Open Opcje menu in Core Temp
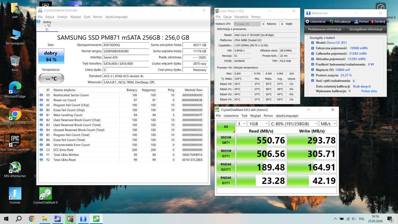Image resolution: width=398 pixels, height=224 pixels. click(x=227, y=17)
